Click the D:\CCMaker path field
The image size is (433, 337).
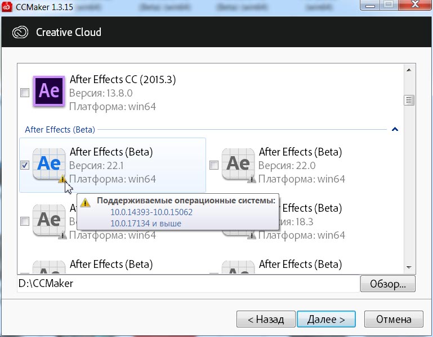[188, 284]
